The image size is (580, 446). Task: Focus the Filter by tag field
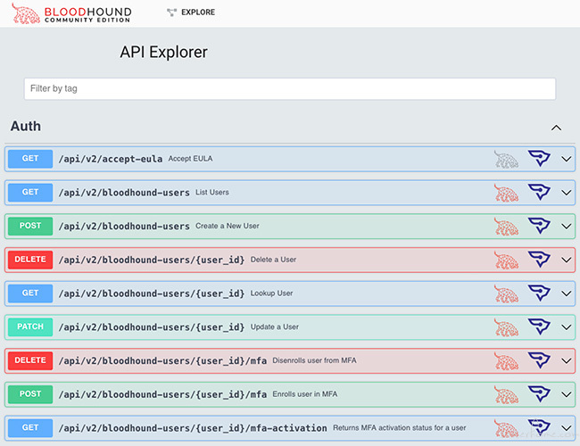(x=290, y=89)
